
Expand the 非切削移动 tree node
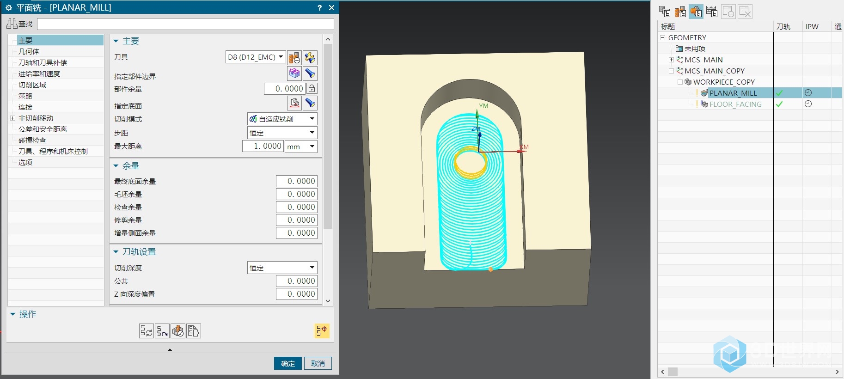(x=13, y=118)
